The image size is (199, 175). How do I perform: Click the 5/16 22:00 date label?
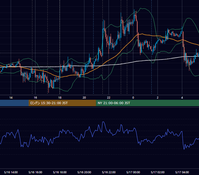click(109, 172)
